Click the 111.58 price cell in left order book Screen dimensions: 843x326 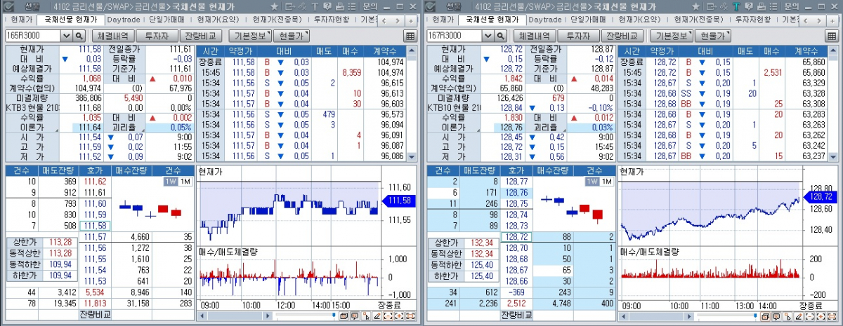[93, 226]
